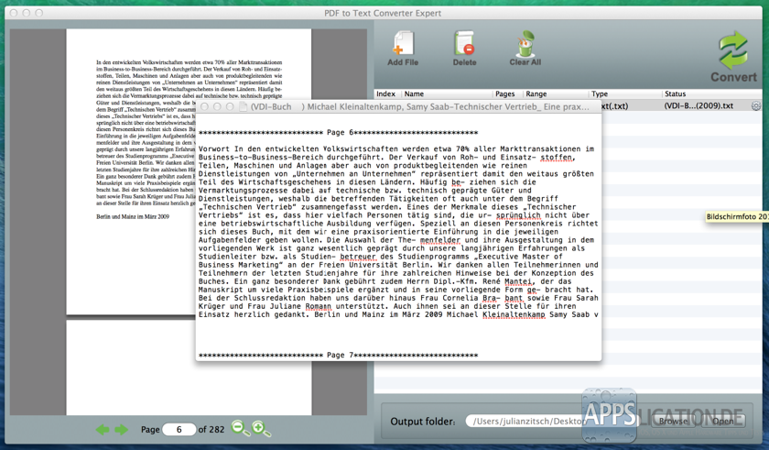This screenshot has width=769, height=450.
Task: Click the underlined word 'menfelder' in the text
Action: 440,240
